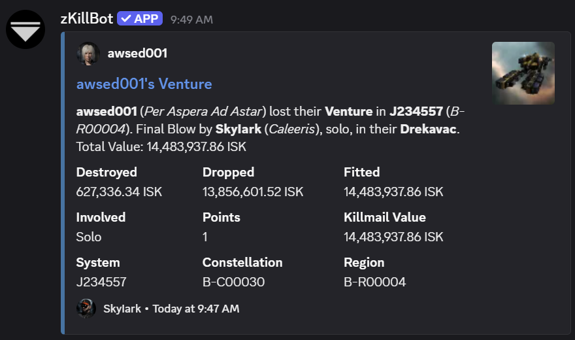Click the verified checkmark in APP badge
575x340 pixels.
tap(125, 19)
